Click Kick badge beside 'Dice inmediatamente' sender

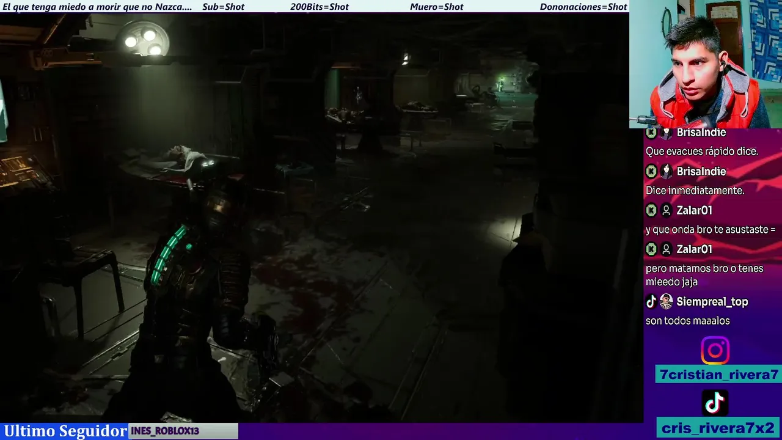(651, 171)
